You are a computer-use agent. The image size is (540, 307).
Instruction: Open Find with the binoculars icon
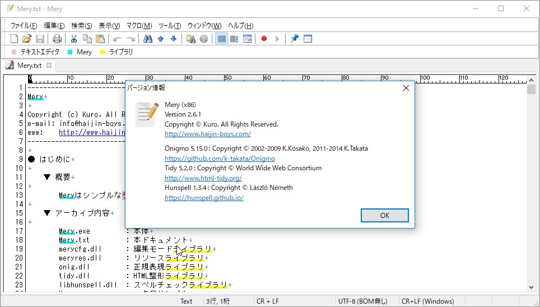(148, 39)
